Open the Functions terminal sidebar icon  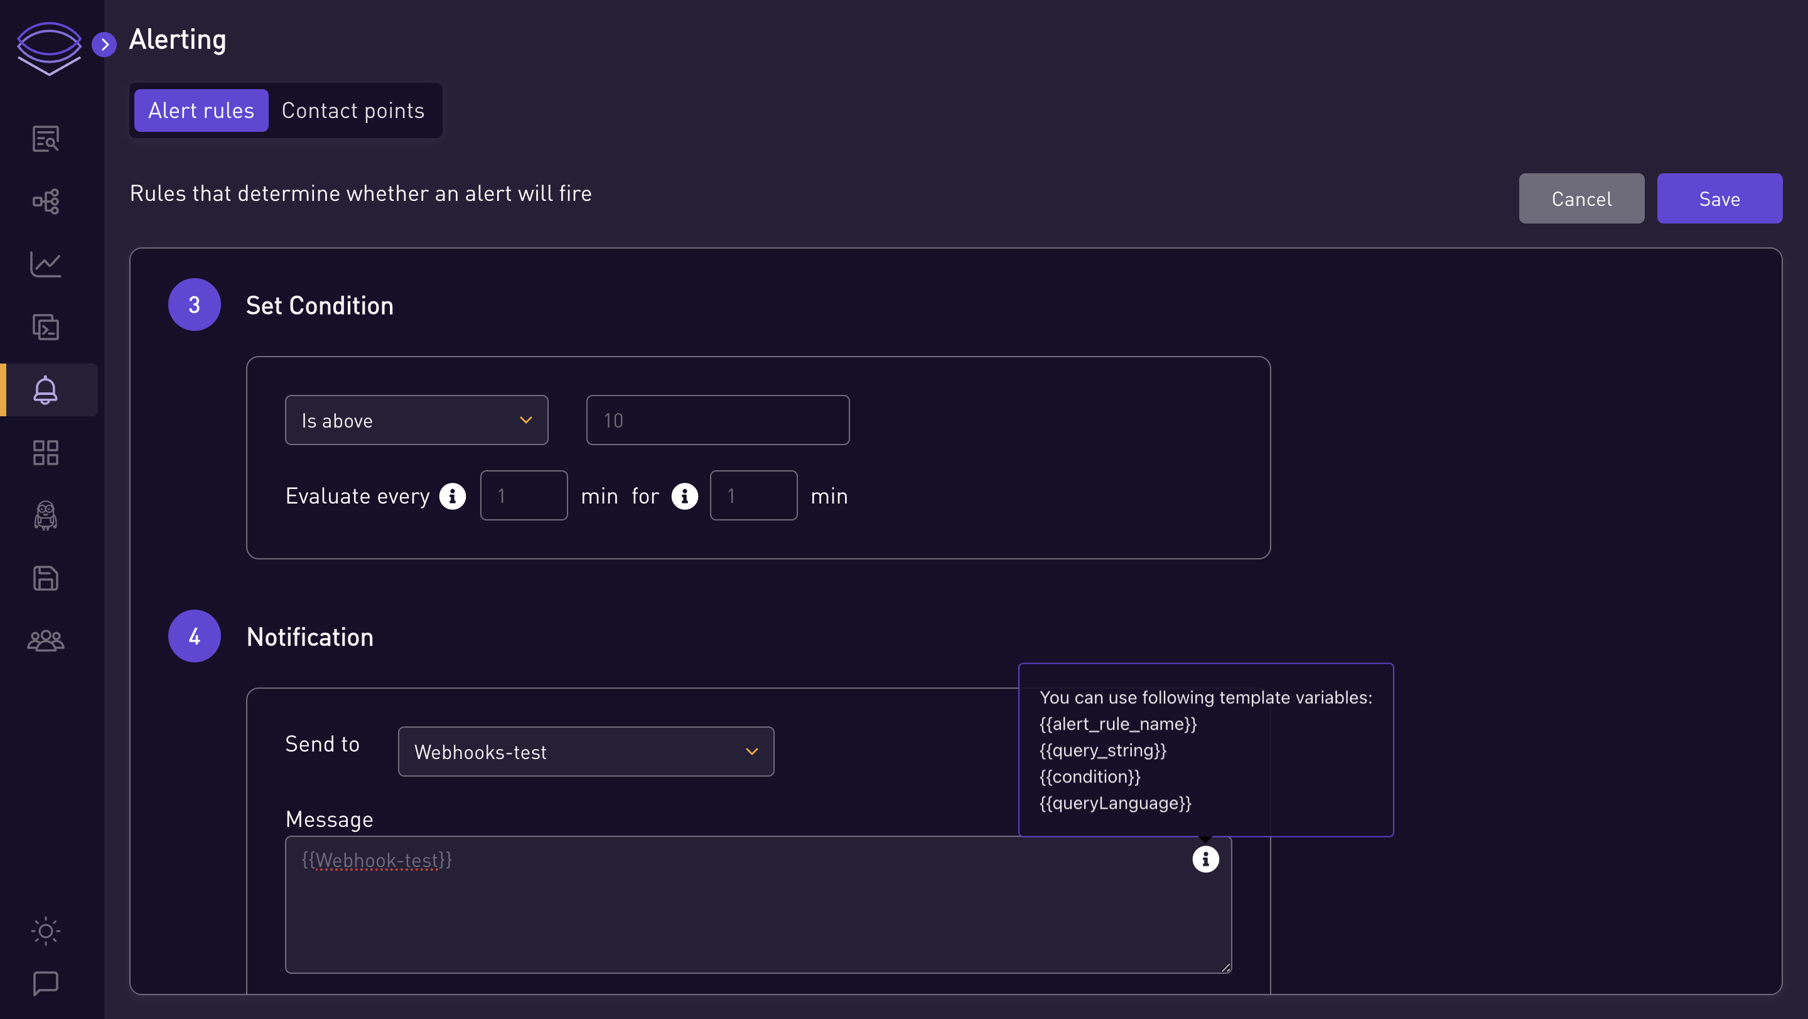click(x=46, y=327)
